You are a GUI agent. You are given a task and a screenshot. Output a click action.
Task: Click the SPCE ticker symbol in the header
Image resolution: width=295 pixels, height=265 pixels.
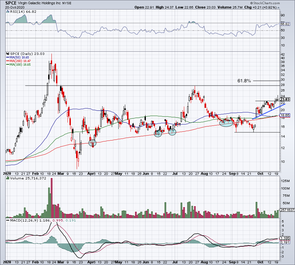(x=11, y=3)
